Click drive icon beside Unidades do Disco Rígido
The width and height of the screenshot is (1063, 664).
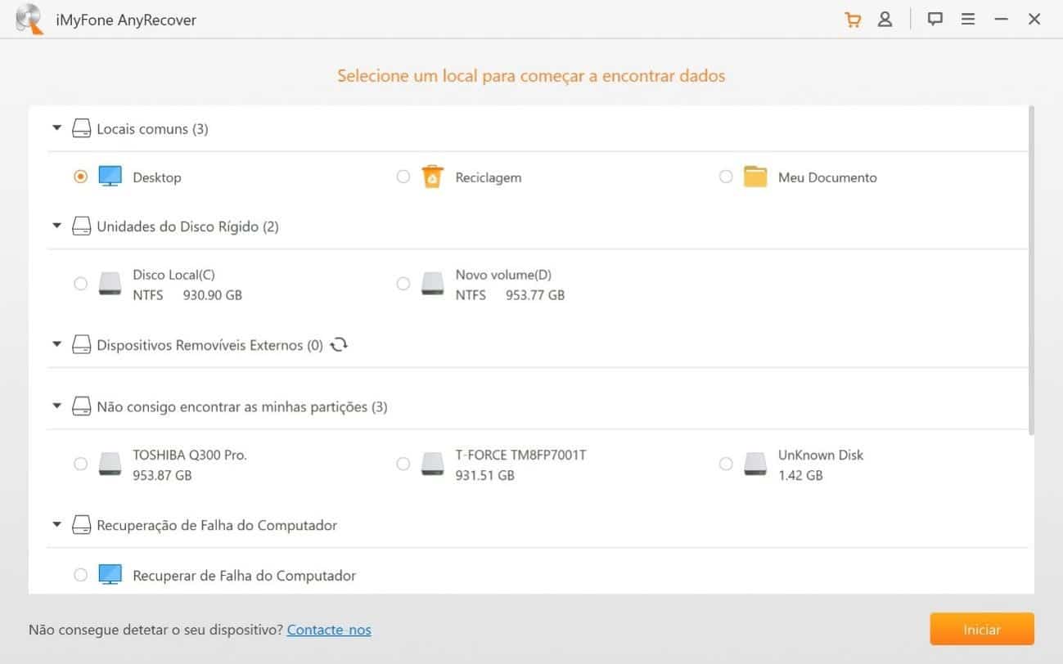81,227
